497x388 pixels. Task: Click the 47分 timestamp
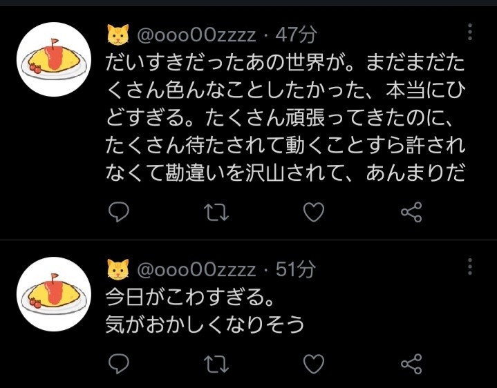pos(296,35)
